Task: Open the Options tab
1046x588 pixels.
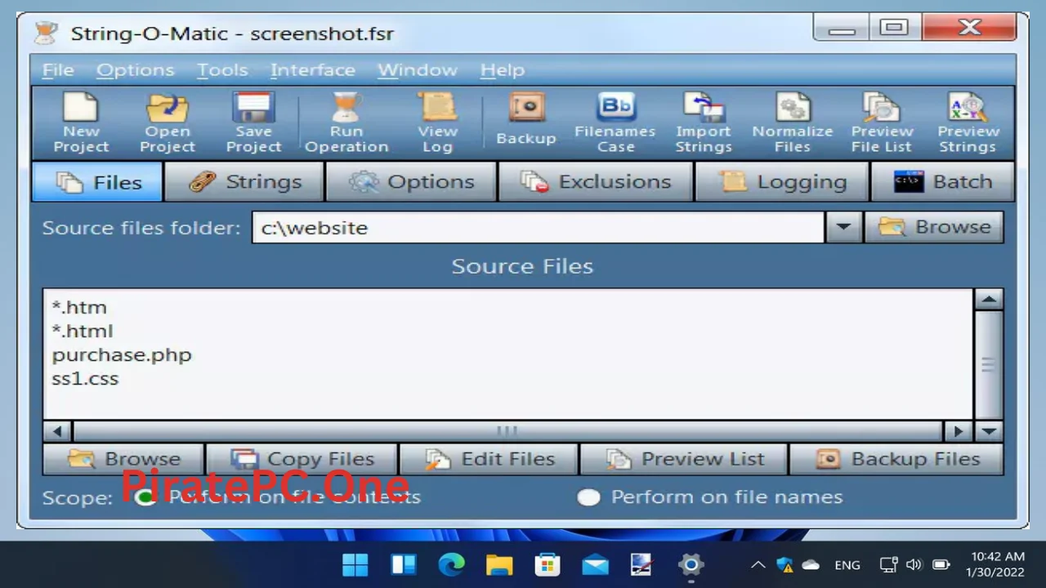Action: pos(411,181)
